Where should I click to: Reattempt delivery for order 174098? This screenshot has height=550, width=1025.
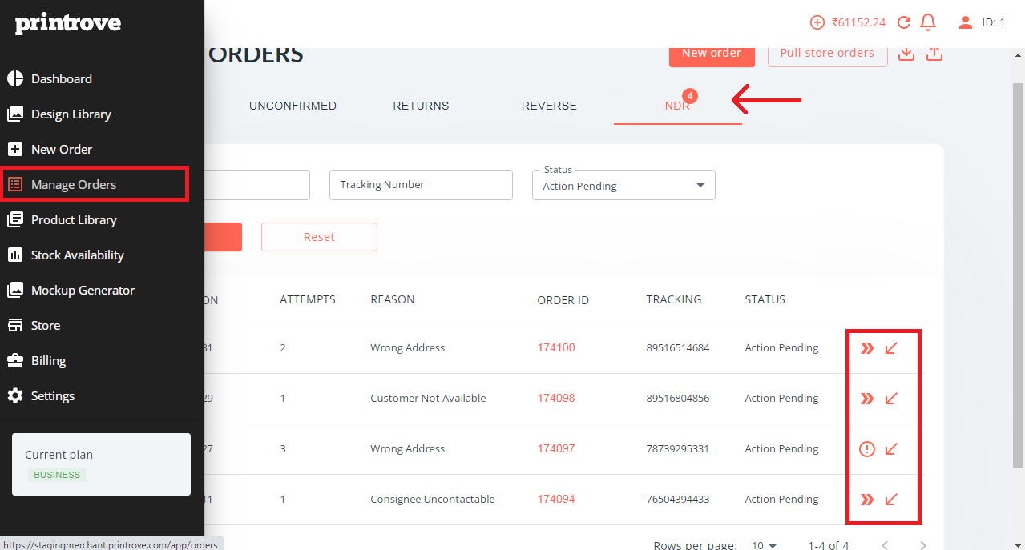[x=867, y=399]
